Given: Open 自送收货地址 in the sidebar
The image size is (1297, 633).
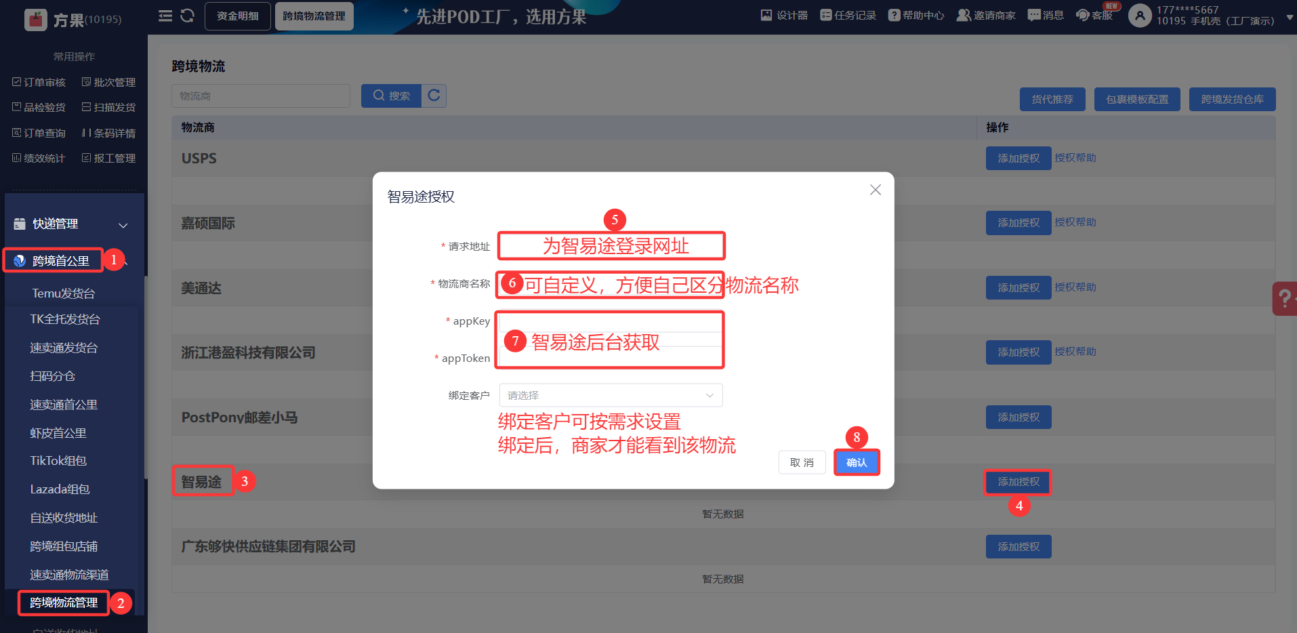Looking at the screenshot, I should (x=64, y=518).
